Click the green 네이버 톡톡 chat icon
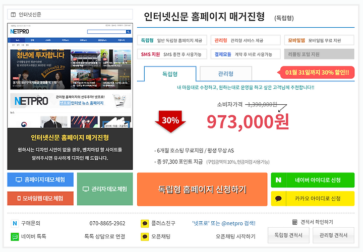363x252 pixels. pyautogui.click(x=15, y=237)
